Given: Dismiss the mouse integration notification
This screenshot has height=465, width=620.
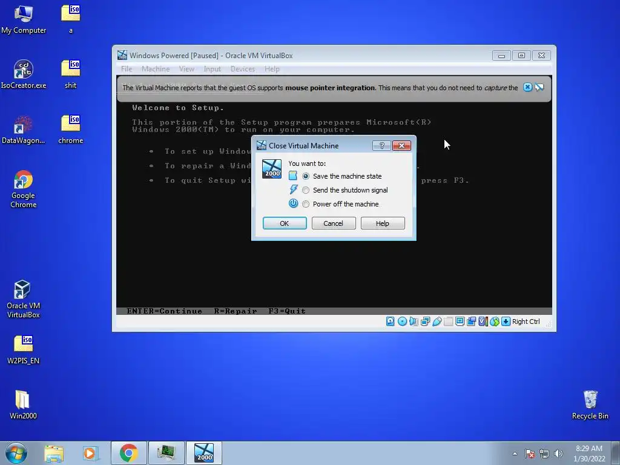Looking at the screenshot, I should point(527,87).
